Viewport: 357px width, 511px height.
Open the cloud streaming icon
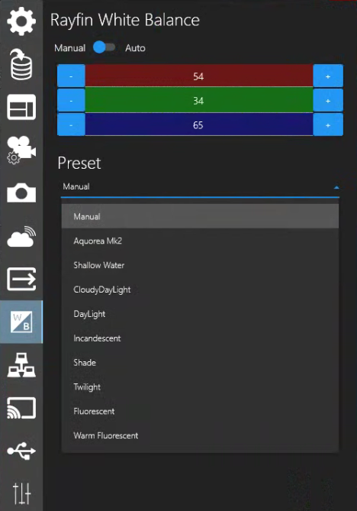[x=21, y=236]
